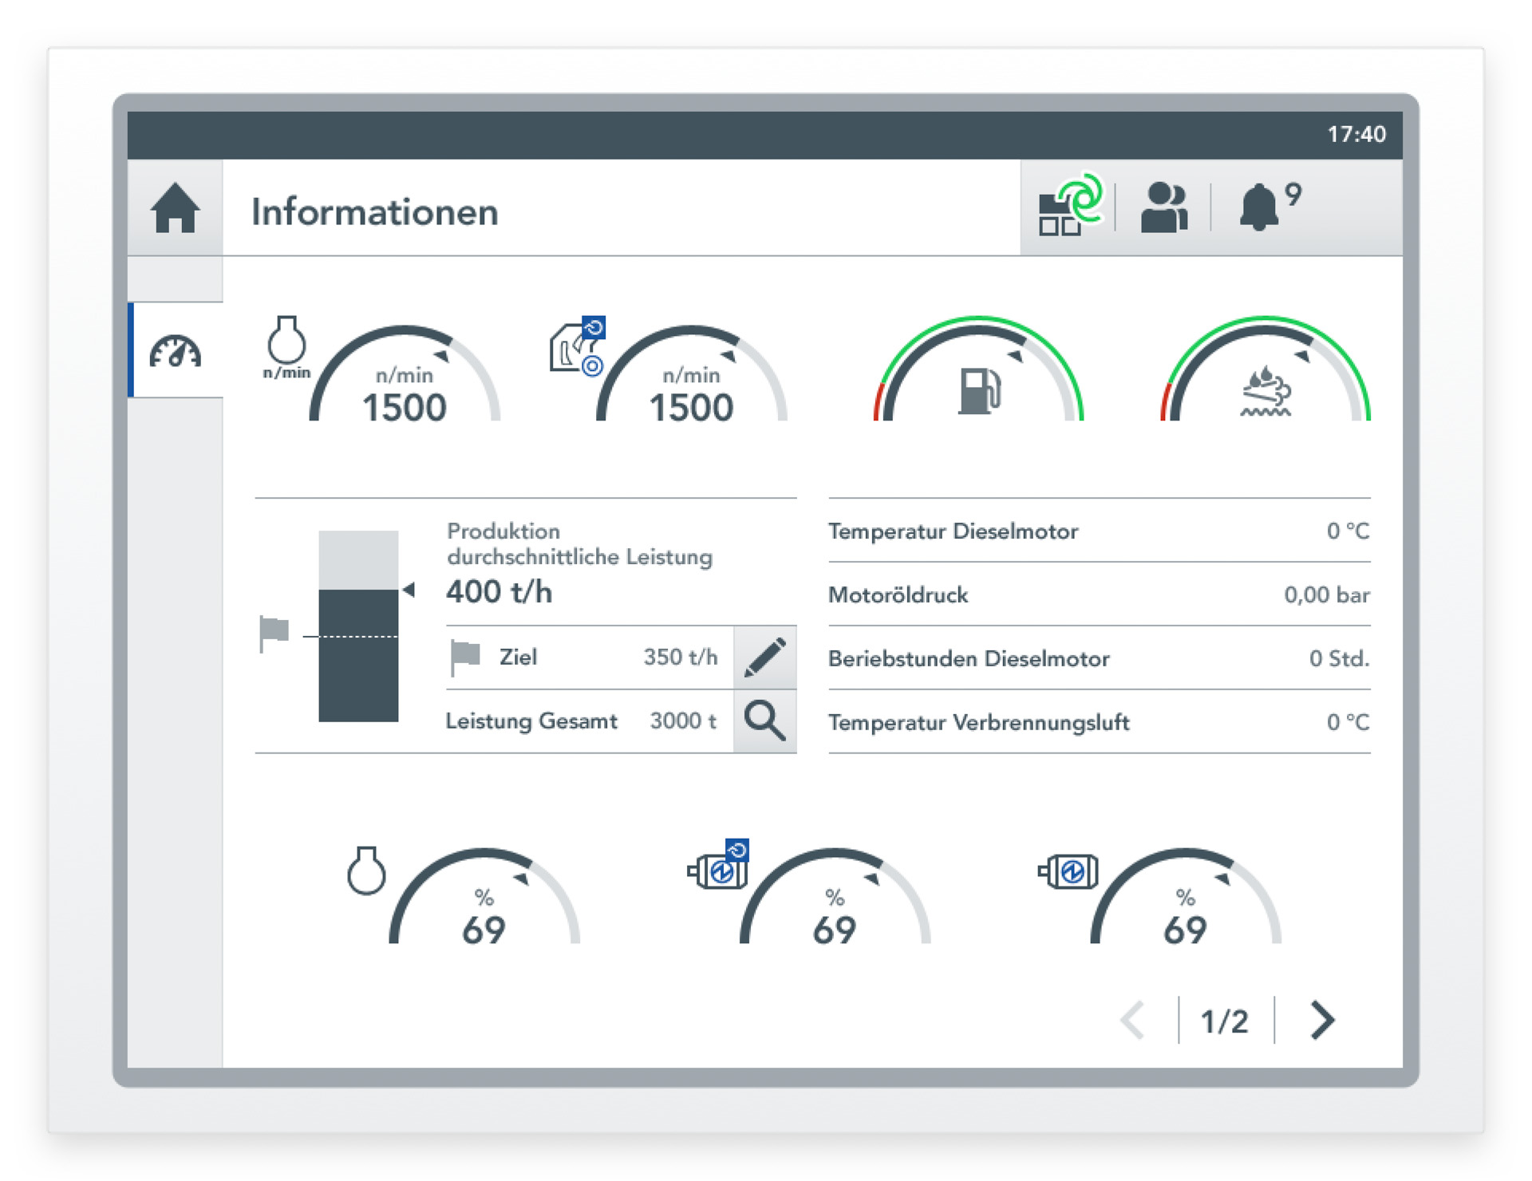Click the production level bar chart
Viewport: 1532px width, 1181px height.
click(358, 626)
